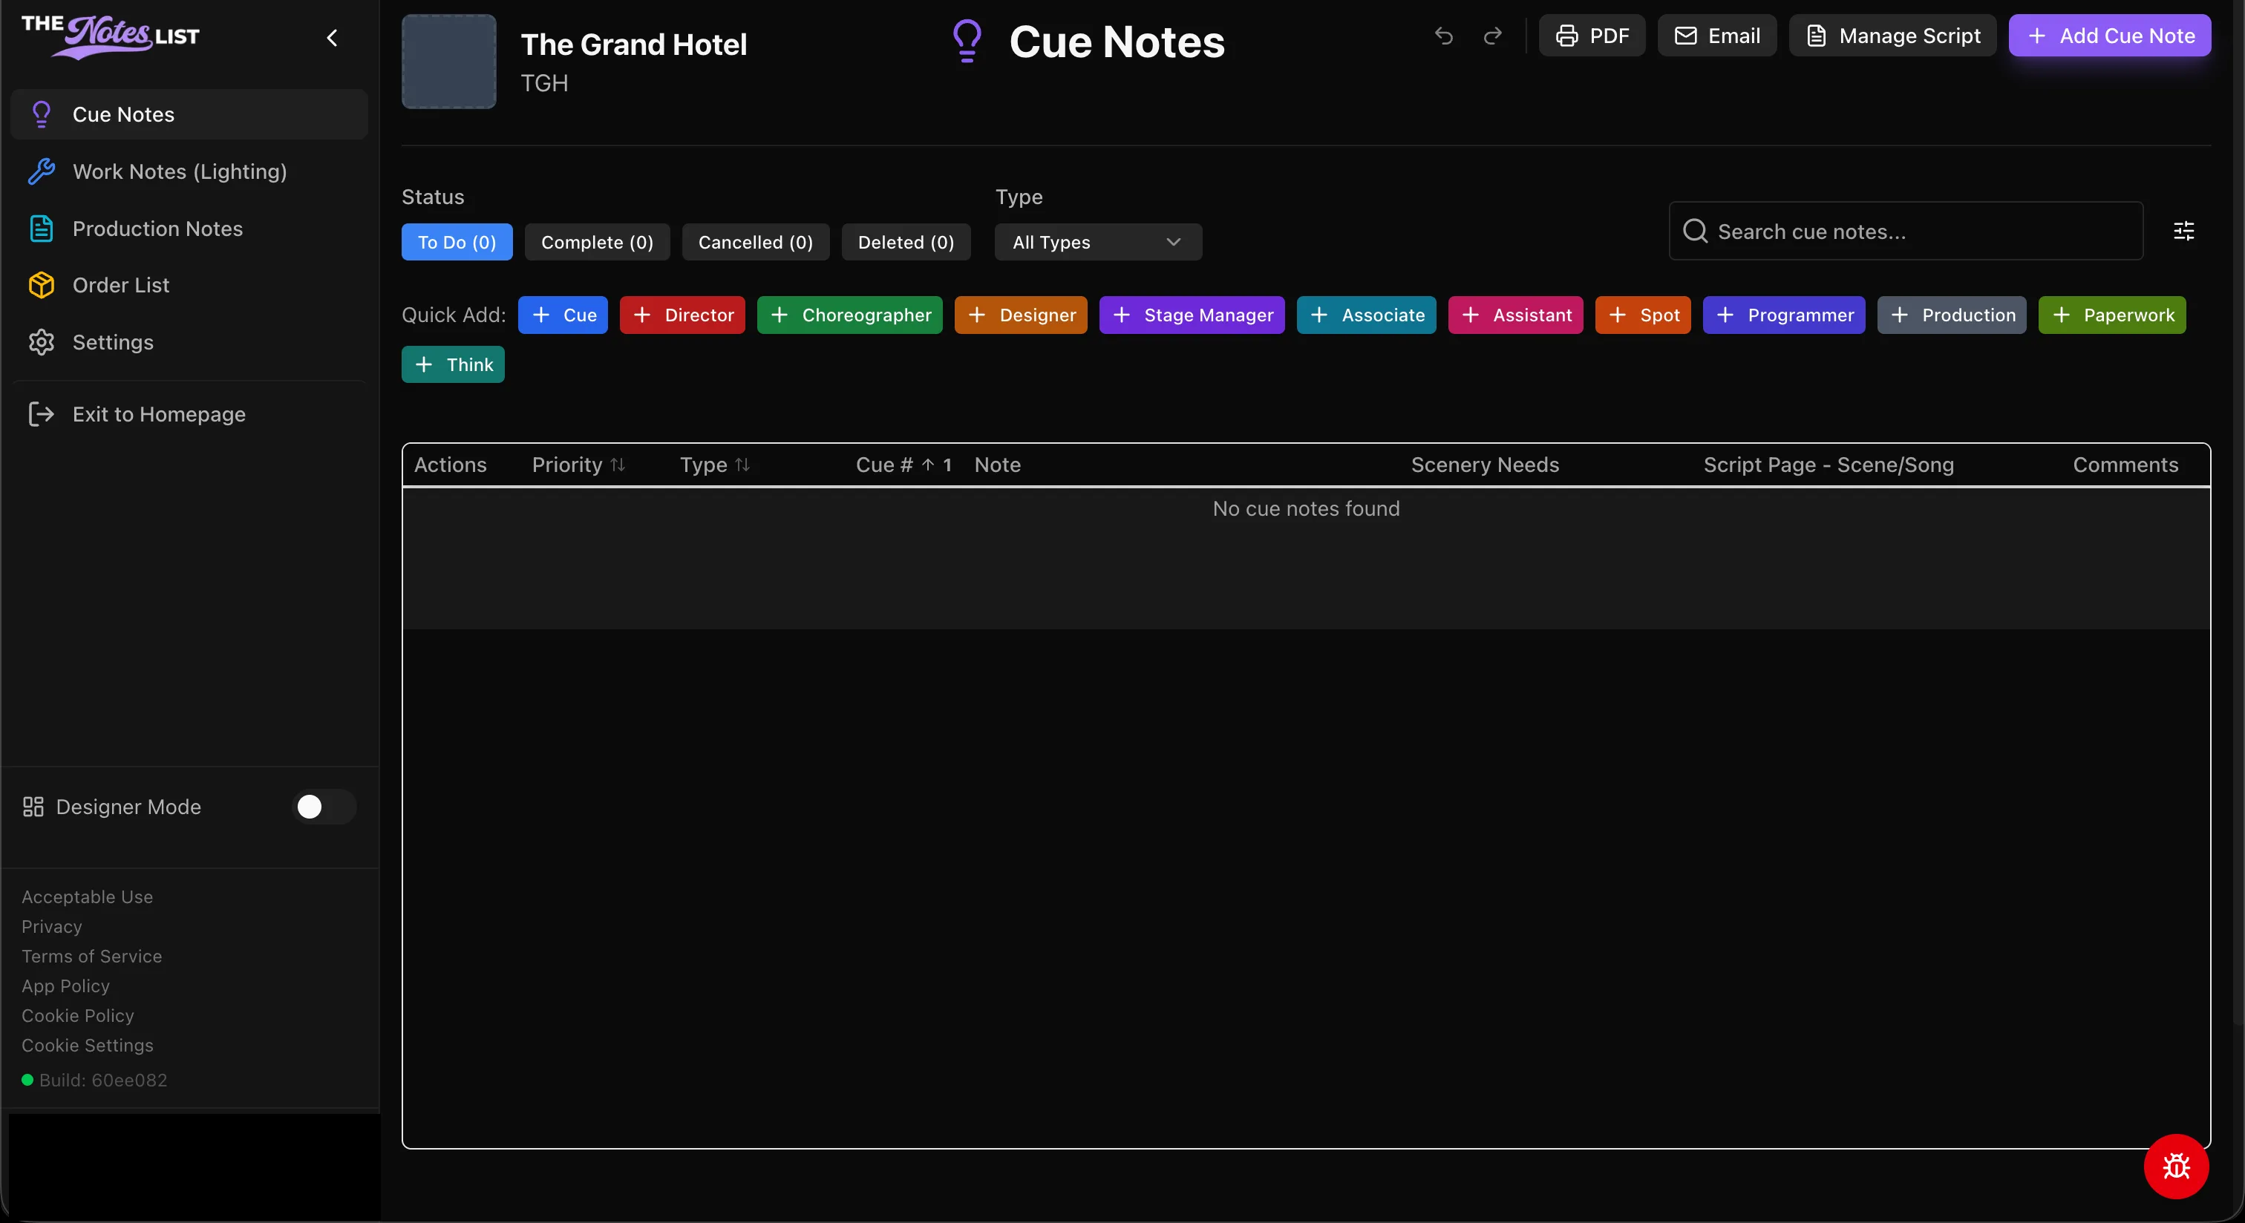Click the Note column header
This screenshot has height=1223, width=2245.
pos(998,465)
